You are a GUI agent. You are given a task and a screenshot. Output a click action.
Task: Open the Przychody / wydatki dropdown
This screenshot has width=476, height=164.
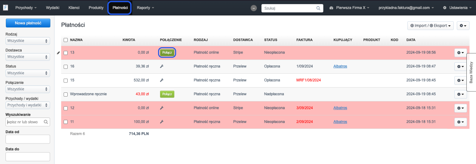pos(28,105)
